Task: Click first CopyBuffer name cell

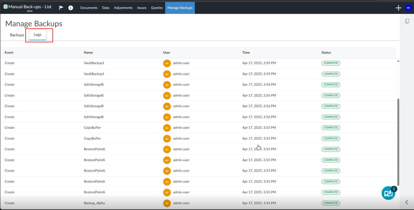Action: tap(92, 128)
